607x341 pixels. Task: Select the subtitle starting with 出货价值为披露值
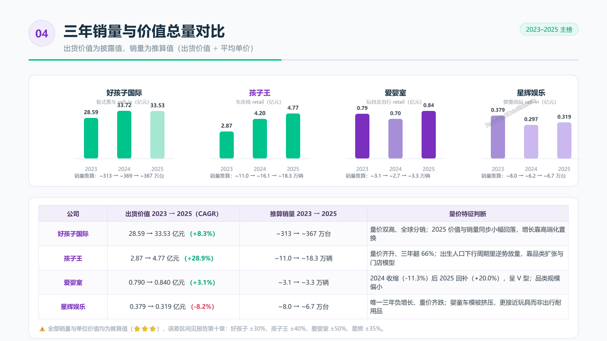[160, 48]
